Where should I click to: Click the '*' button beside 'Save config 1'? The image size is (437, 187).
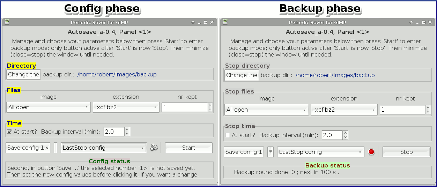pos(271,152)
